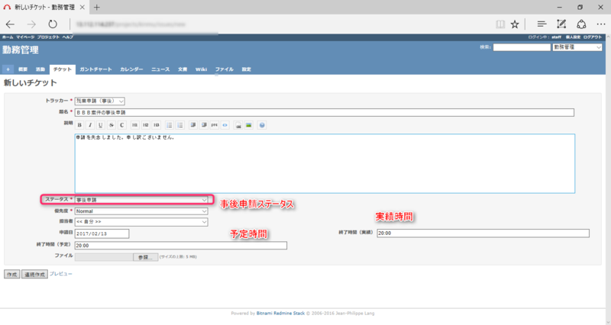Select the チケット tab

click(x=63, y=69)
